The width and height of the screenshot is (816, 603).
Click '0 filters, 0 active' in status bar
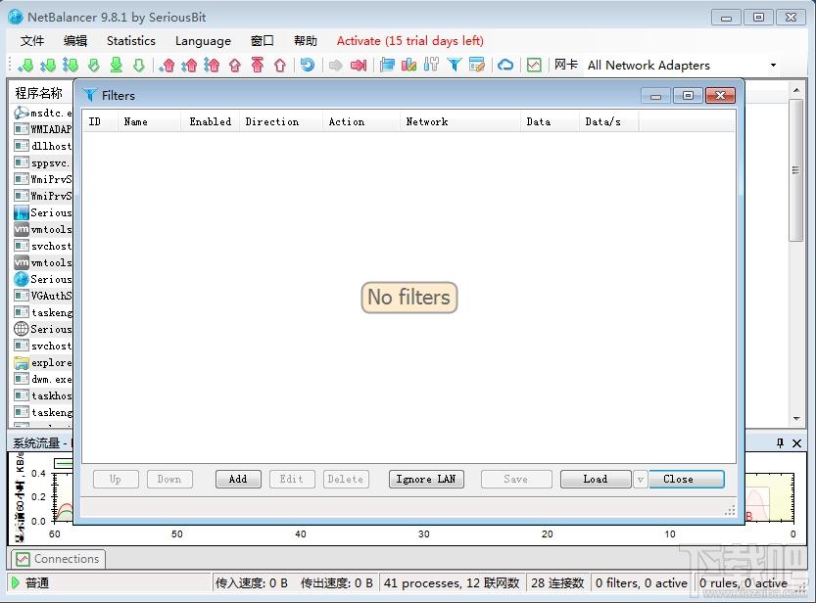click(x=641, y=583)
